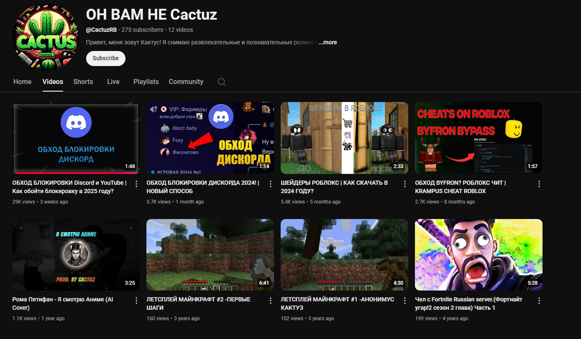
Task: Switch to the Home tab
Action: (x=22, y=82)
